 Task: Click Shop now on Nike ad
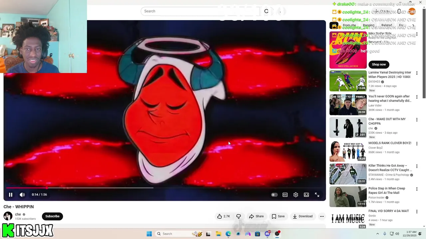tap(379, 64)
